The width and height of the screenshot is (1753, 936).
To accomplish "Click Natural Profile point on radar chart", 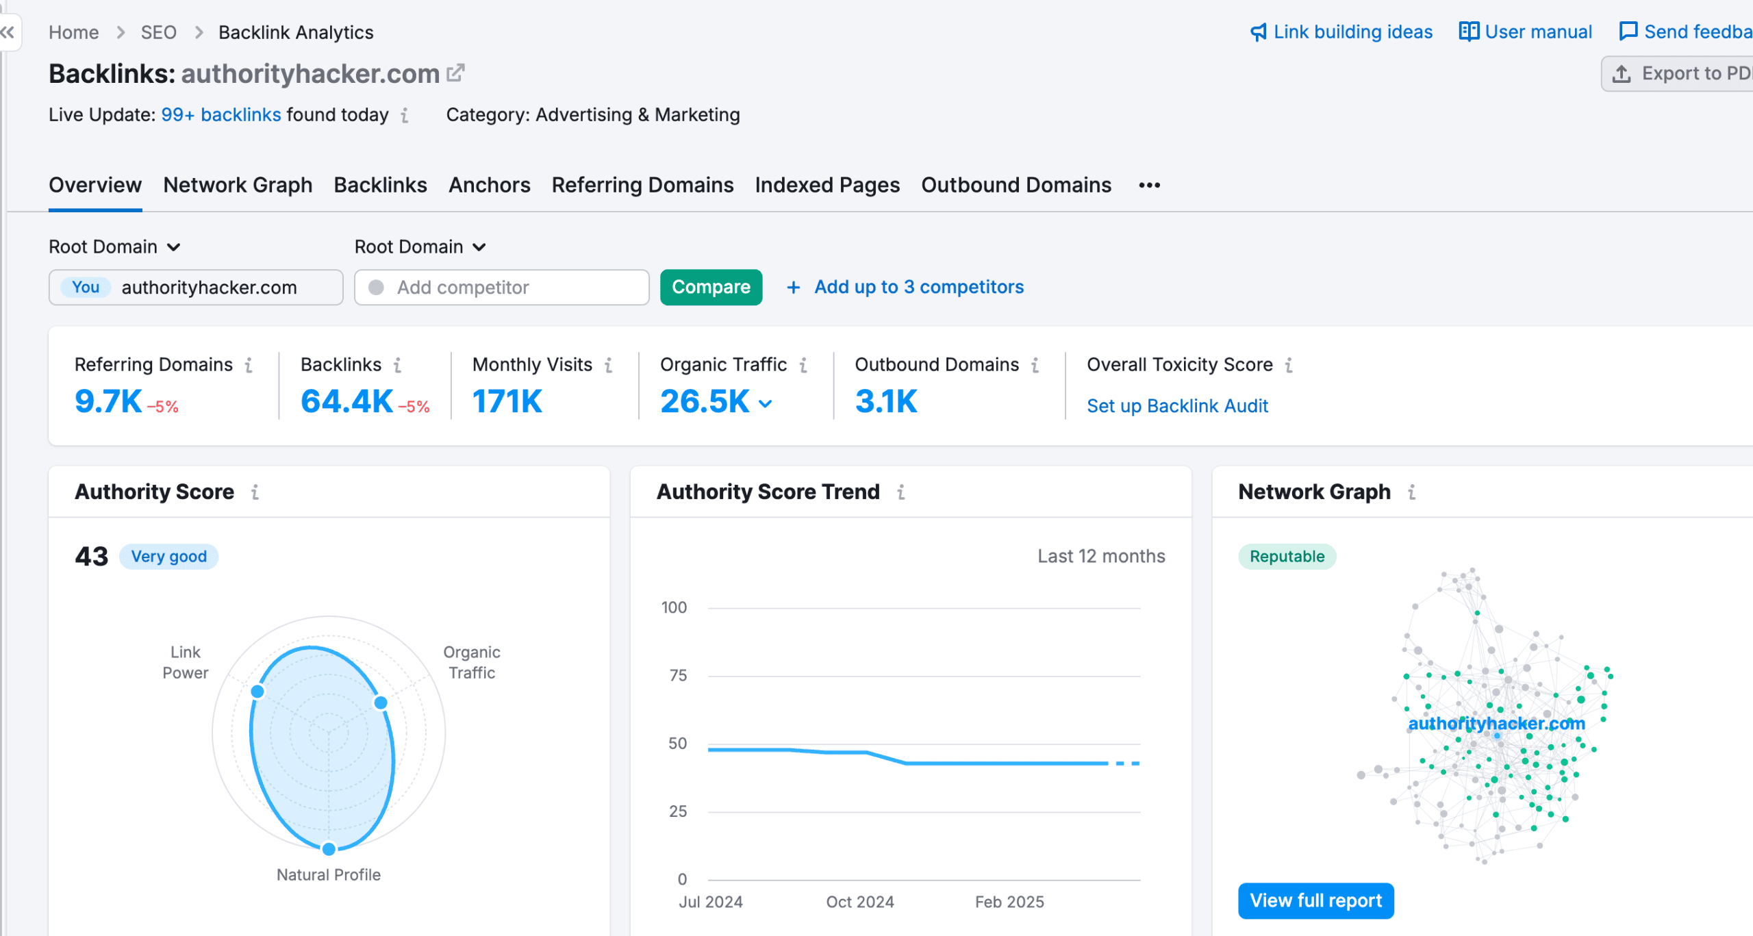I will [329, 849].
